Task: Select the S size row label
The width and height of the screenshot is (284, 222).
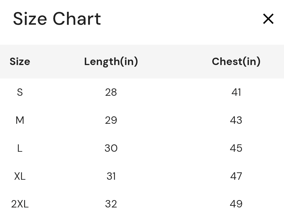Action: [20, 92]
